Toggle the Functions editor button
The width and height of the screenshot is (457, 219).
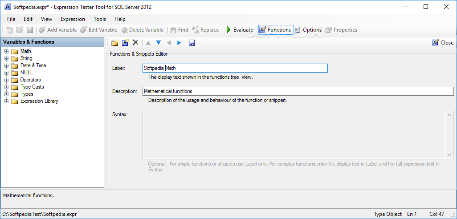[276, 30]
